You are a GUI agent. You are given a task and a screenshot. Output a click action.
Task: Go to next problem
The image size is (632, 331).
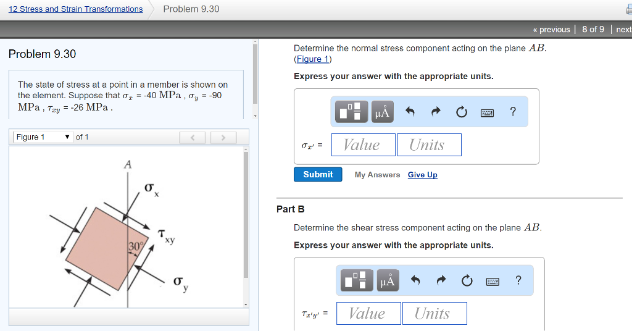click(x=623, y=30)
